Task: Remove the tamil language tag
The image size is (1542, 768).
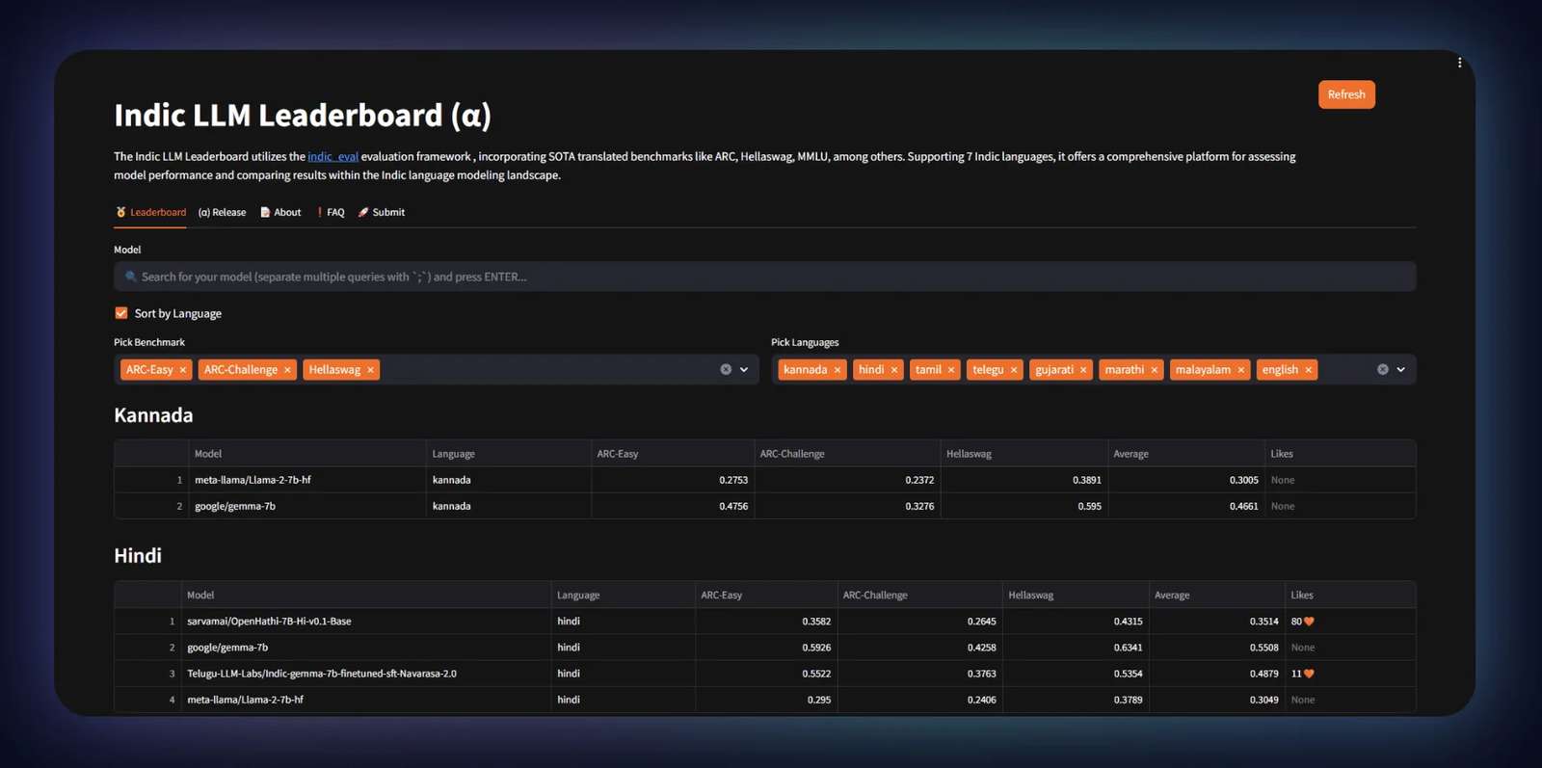Action: (x=951, y=370)
